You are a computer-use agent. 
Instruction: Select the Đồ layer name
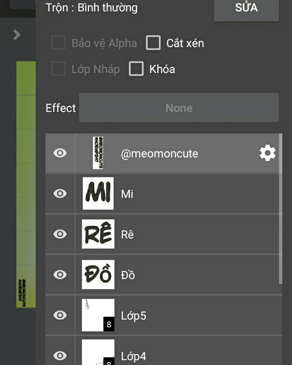click(x=128, y=275)
